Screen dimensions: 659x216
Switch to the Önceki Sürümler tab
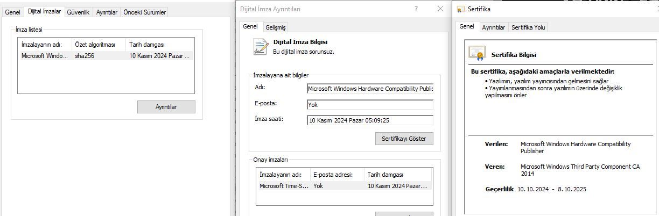click(145, 12)
